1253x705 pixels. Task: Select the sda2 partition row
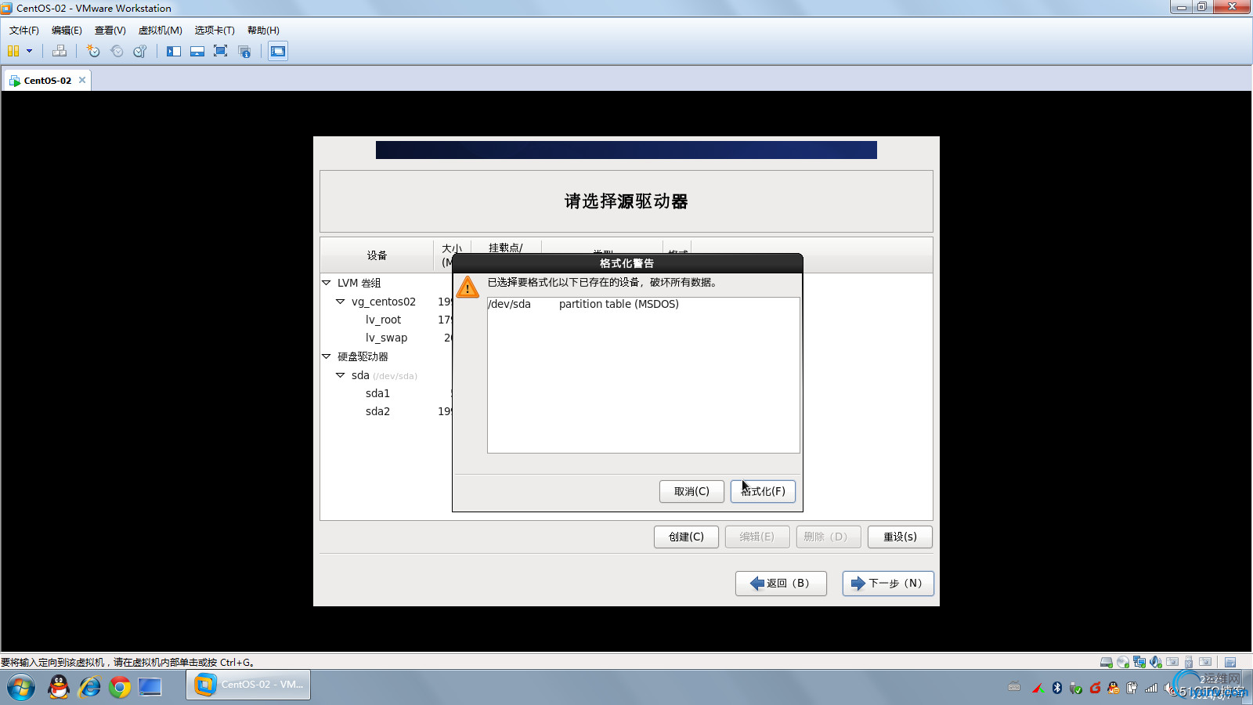coord(377,411)
